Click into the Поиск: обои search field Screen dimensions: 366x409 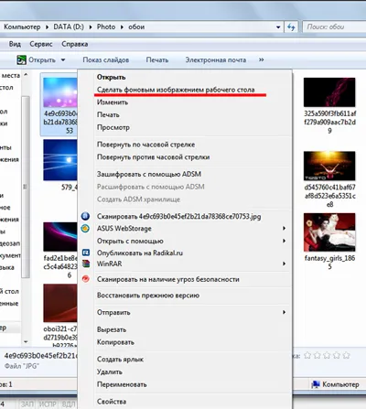(x=334, y=27)
